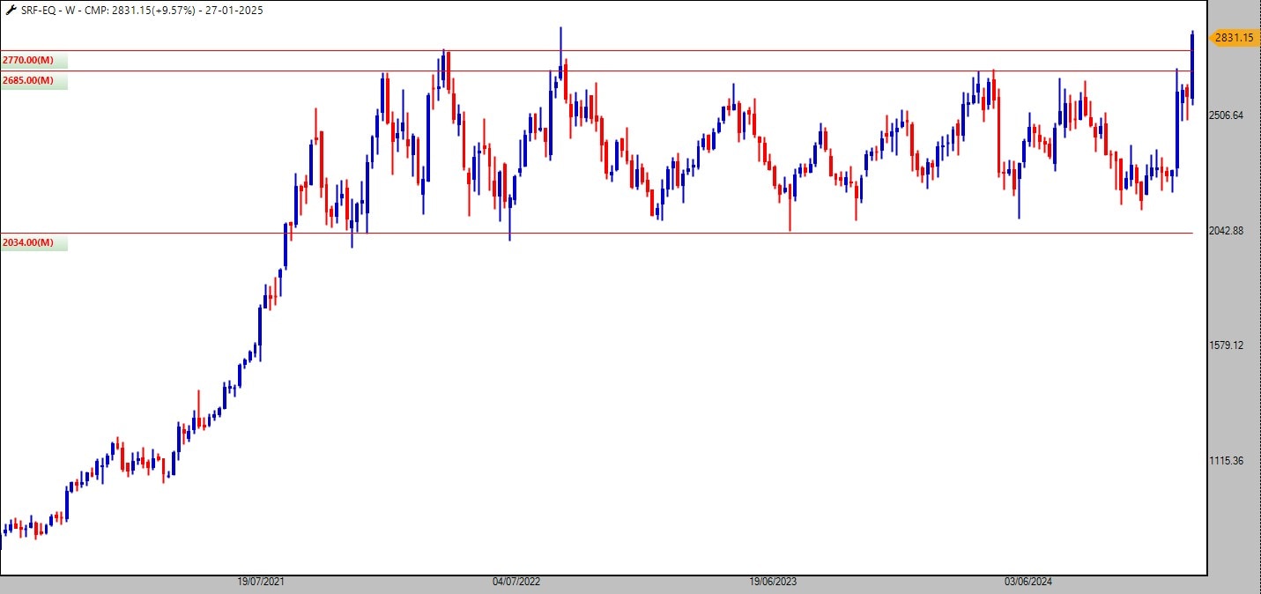The height and width of the screenshot is (594, 1261).
Task: Click the latest blue breakout candle at far right
Action: coord(1191,66)
